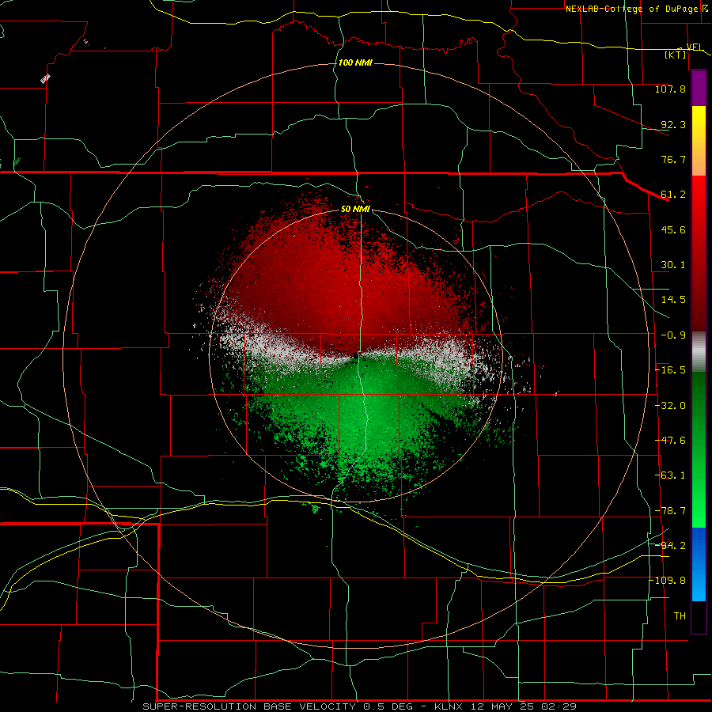This screenshot has width=712, height=712.
Task: Click the -0.9 velocity scale value
Action: [x=673, y=335]
